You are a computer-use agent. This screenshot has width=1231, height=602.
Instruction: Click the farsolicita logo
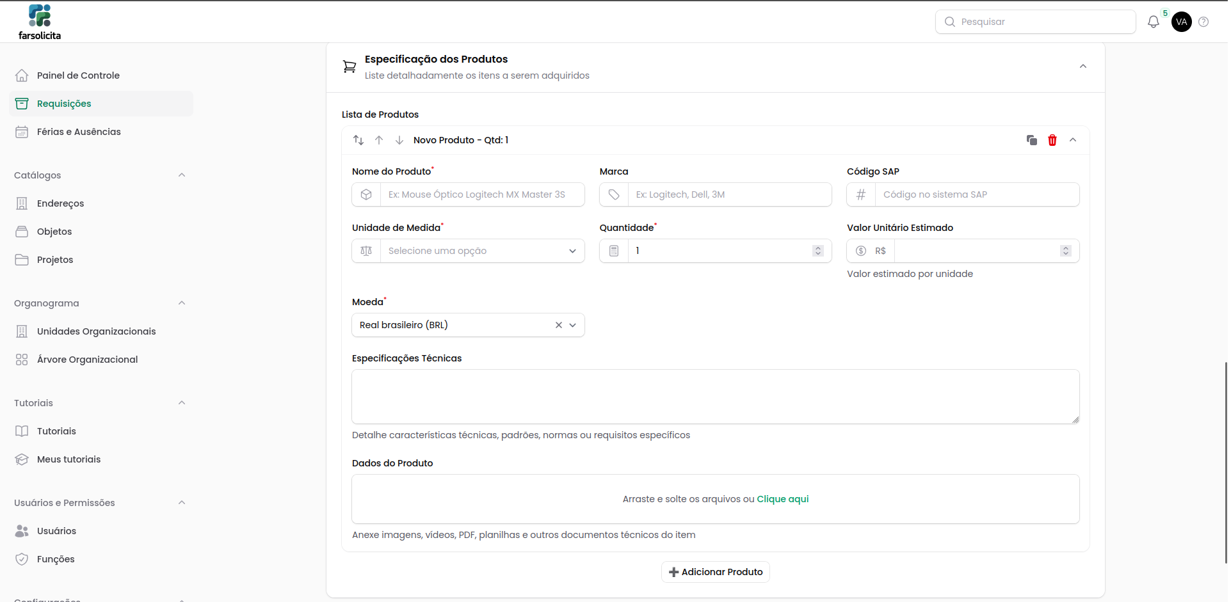pyautogui.click(x=40, y=22)
